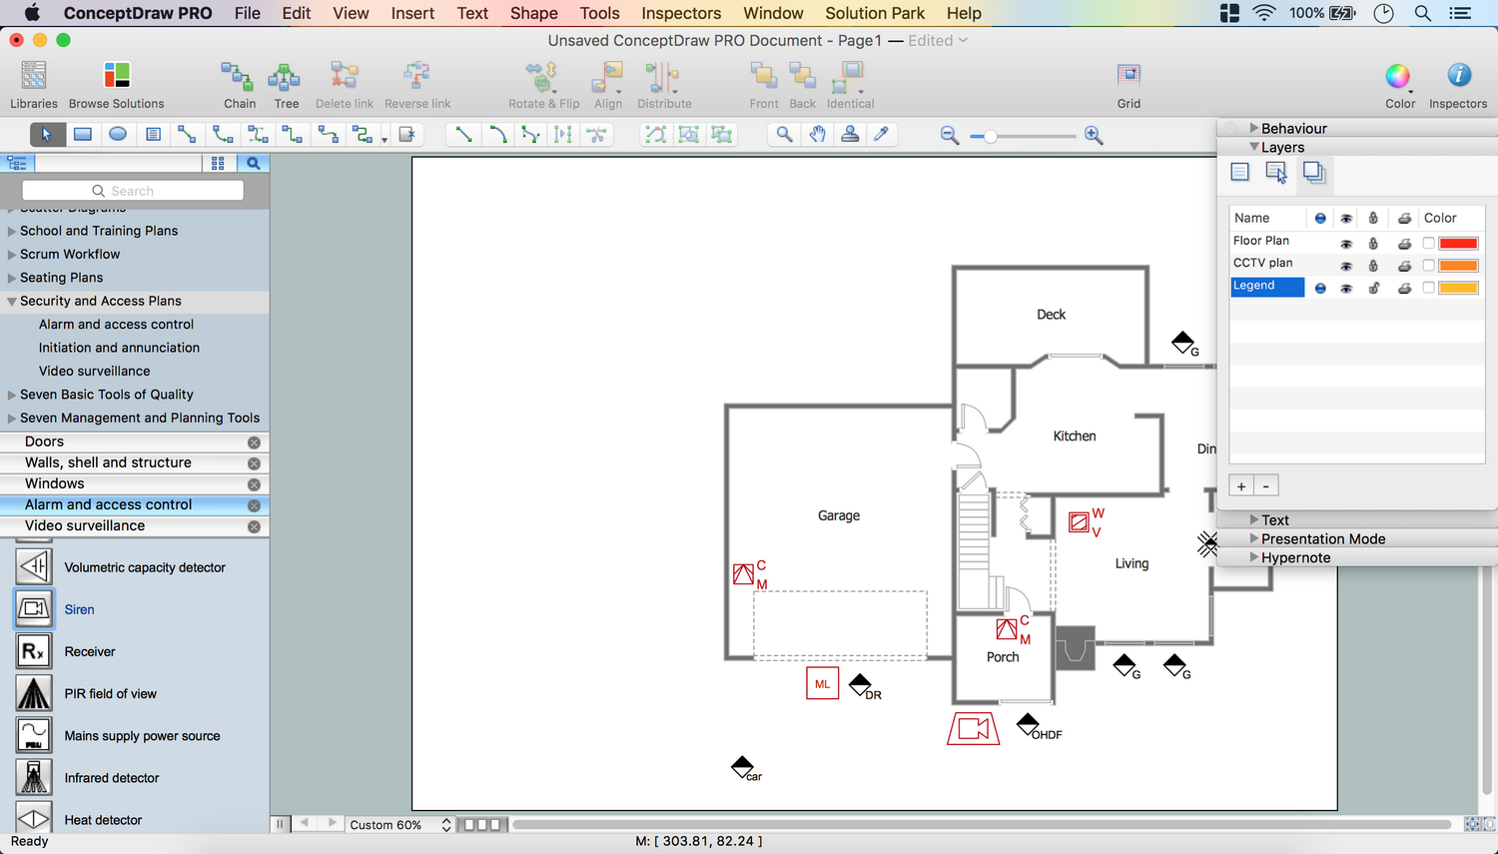Expand Seven Basic Tools of Quality
1498x854 pixels.
tap(12, 395)
